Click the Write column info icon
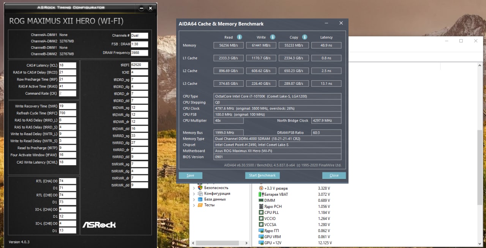Image resolution: width=486 pixels, height=248 pixels. coord(273,37)
